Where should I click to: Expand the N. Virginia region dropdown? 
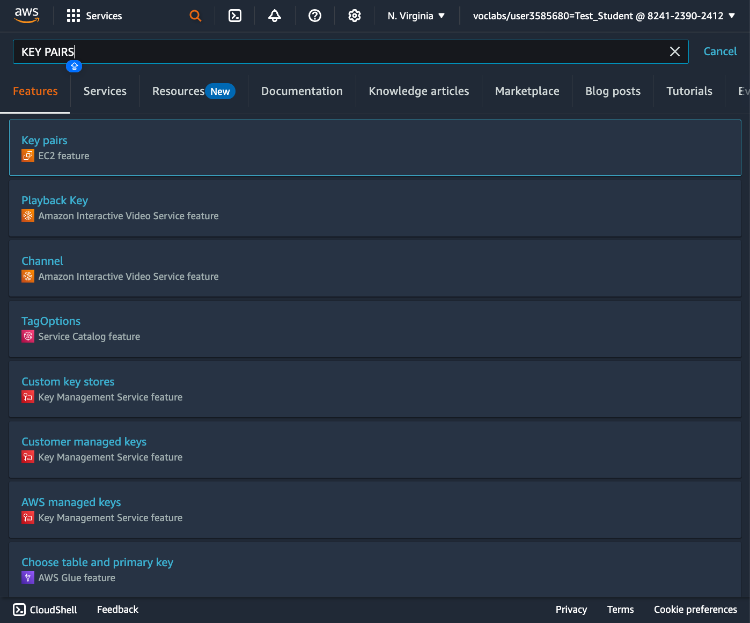[416, 16]
